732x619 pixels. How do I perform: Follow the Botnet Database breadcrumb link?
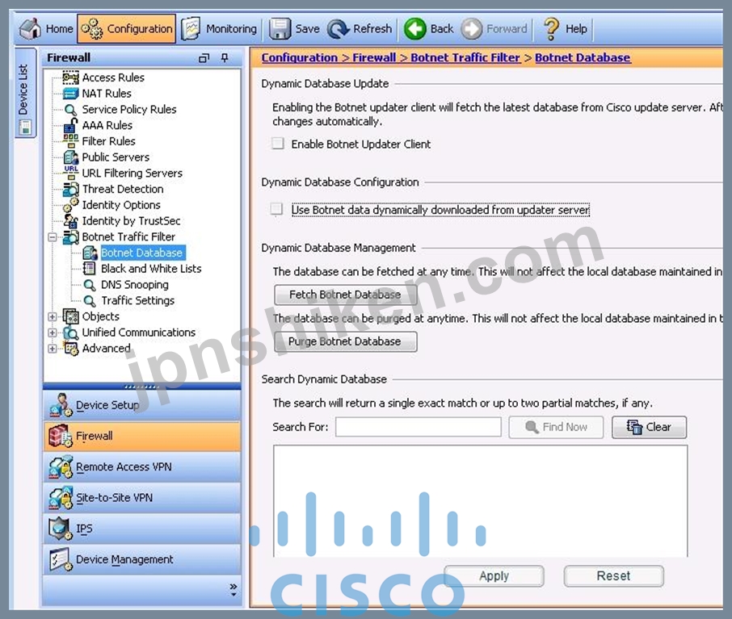pyautogui.click(x=583, y=58)
